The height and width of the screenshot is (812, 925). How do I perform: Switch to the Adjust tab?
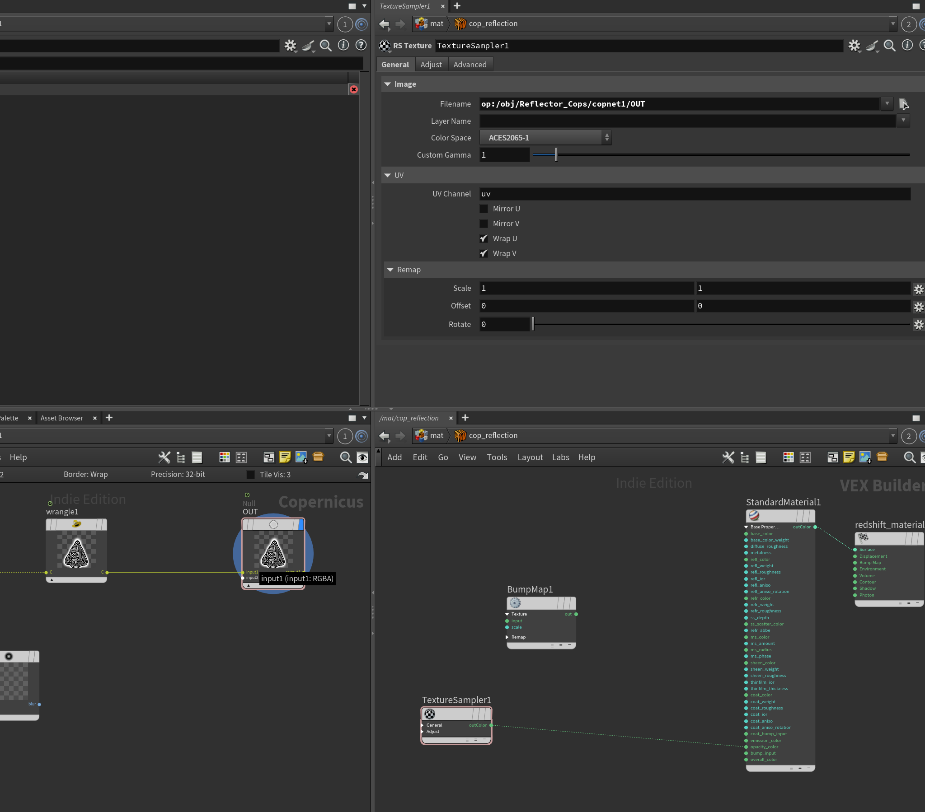[431, 65]
